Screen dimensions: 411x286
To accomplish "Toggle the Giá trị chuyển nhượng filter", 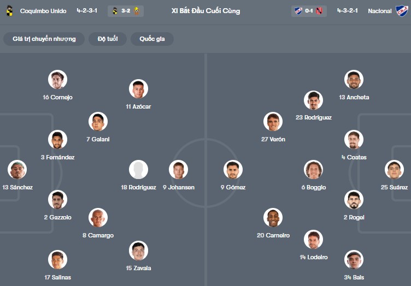I will (44, 39).
